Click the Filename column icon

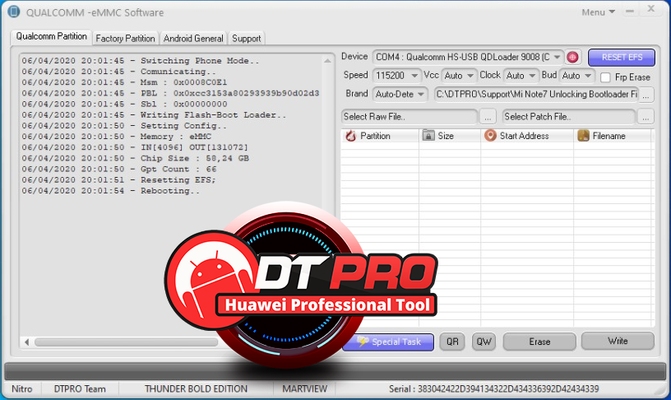click(x=584, y=135)
